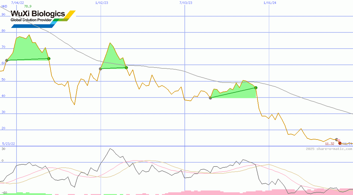Click the 1/02/23 date label
This screenshot has height=195, width=353.
(102, 3)
